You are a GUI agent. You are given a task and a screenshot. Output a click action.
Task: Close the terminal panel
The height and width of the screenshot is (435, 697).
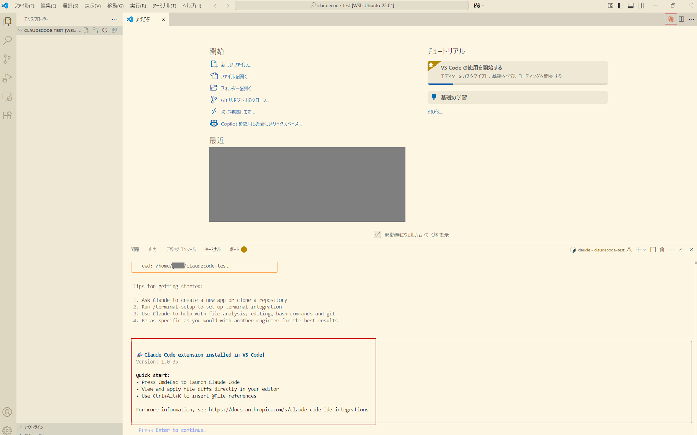click(691, 250)
